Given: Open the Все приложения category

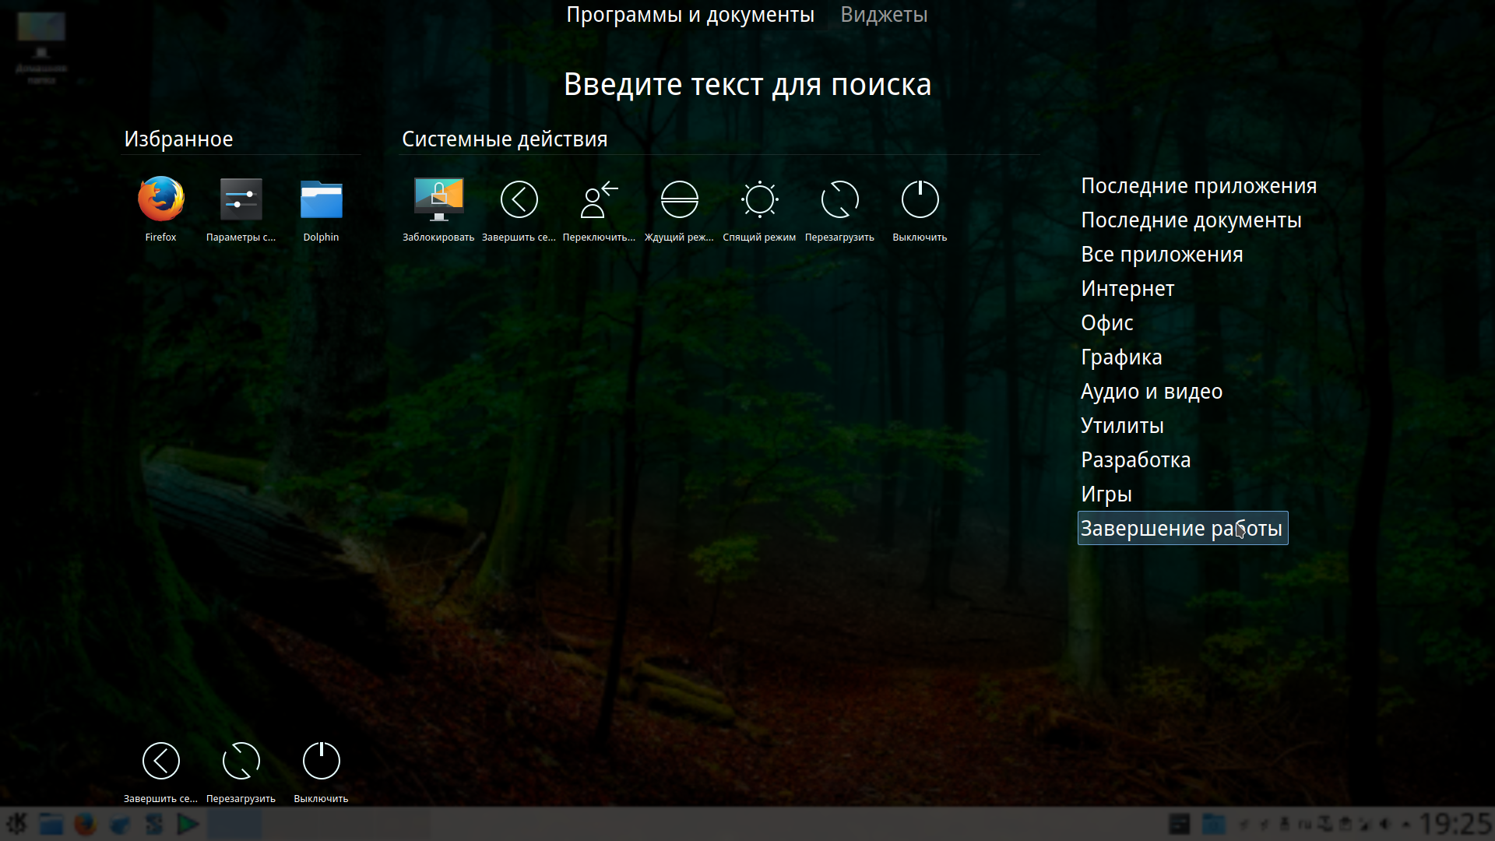Looking at the screenshot, I should click(1162, 255).
